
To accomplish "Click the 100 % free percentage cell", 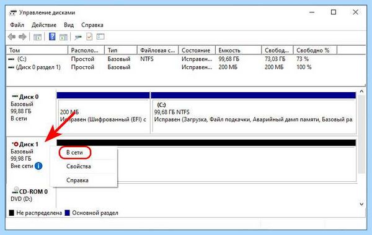I will click(304, 67).
